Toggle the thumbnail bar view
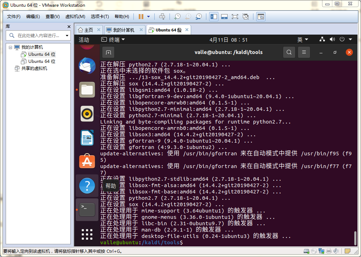Screen dimensions: 361x257 [224, 17]
